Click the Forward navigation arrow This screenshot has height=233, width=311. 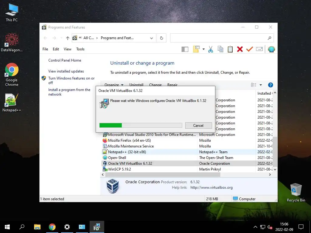click(54, 38)
